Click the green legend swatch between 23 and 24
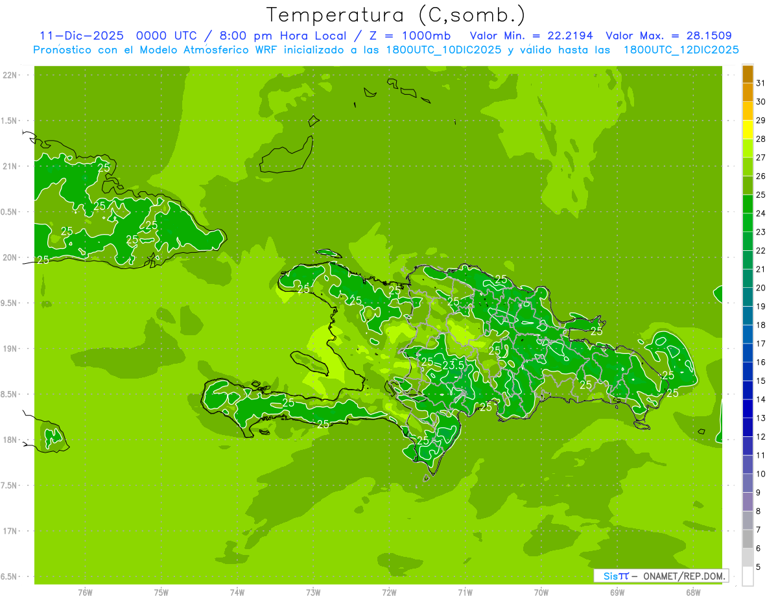The height and width of the screenshot is (601, 778). coord(748,223)
